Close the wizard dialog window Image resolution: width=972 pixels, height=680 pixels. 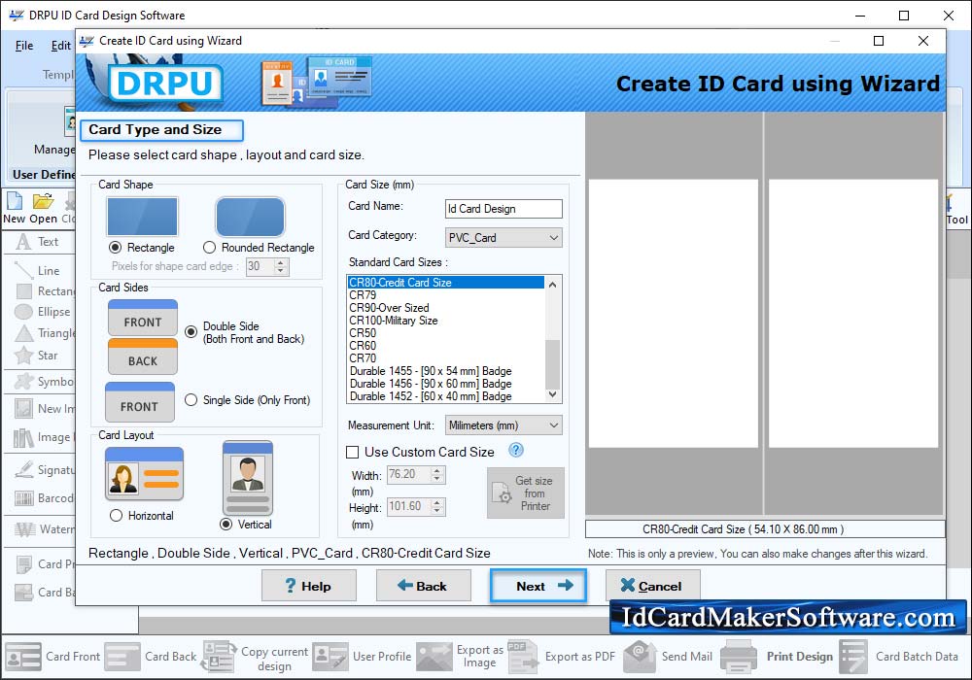(923, 41)
